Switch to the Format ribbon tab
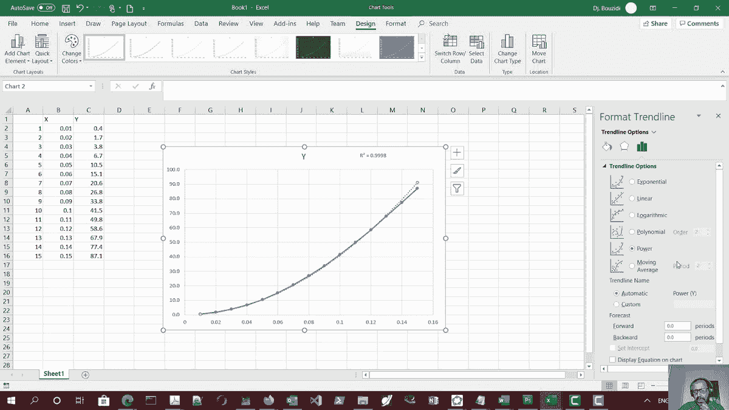Viewport: 729px width, 410px height. point(396,24)
